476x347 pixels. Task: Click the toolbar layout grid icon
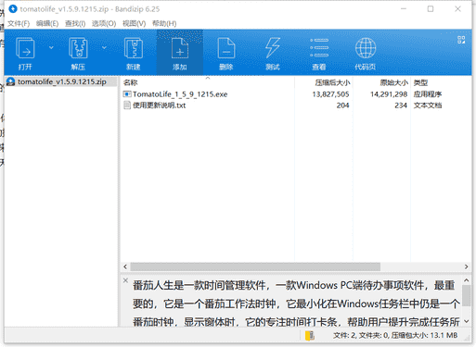pyautogui.click(x=461, y=40)
